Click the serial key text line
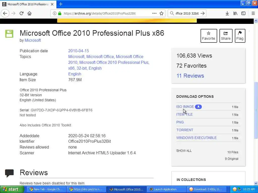 pos(56,110)
